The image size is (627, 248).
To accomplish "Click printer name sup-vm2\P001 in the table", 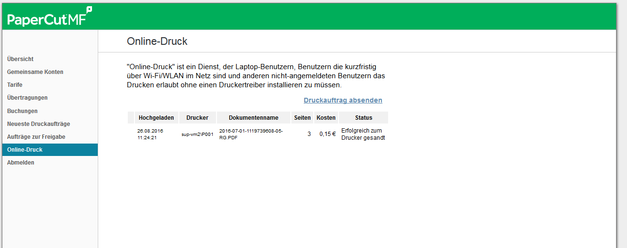I will 197,134.
